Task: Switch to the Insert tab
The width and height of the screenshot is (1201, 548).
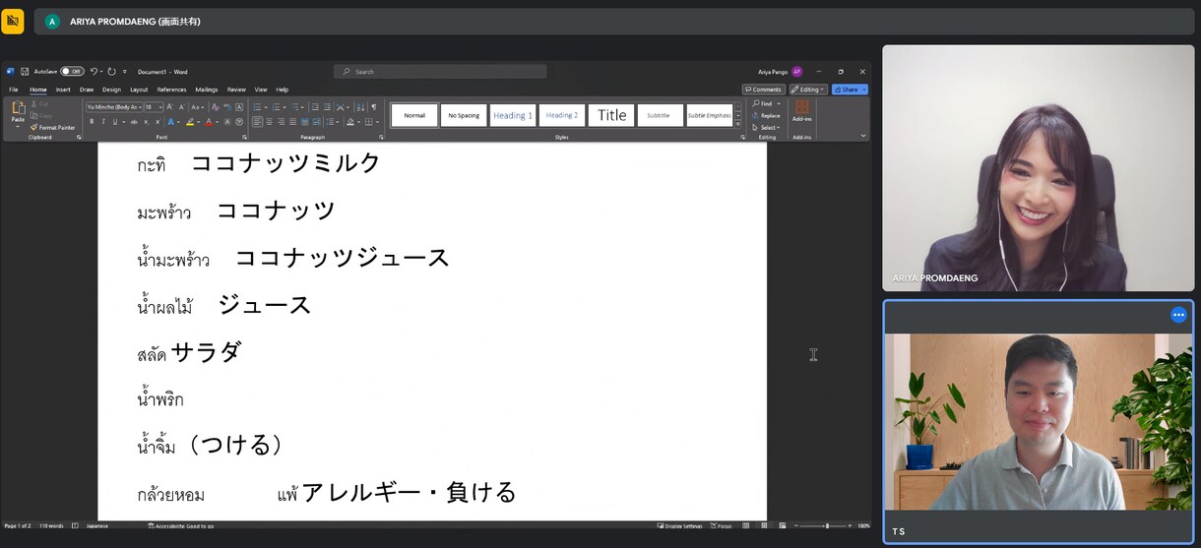Action: (63, 90)
